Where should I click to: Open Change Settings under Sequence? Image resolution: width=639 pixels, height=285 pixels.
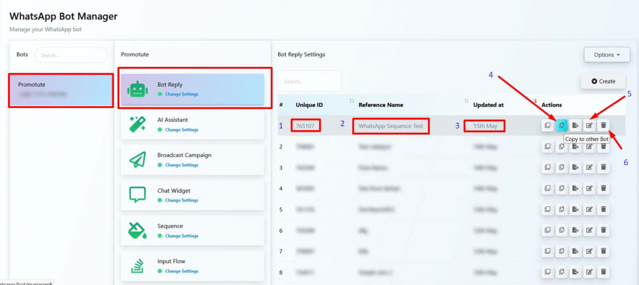click(182, 236)
